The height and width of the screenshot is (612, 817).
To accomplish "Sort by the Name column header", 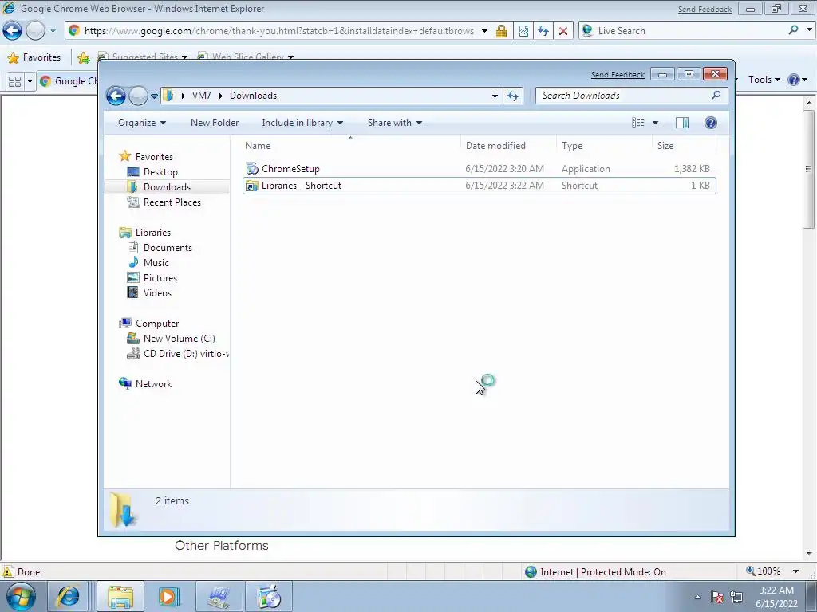I will [352, 146].
